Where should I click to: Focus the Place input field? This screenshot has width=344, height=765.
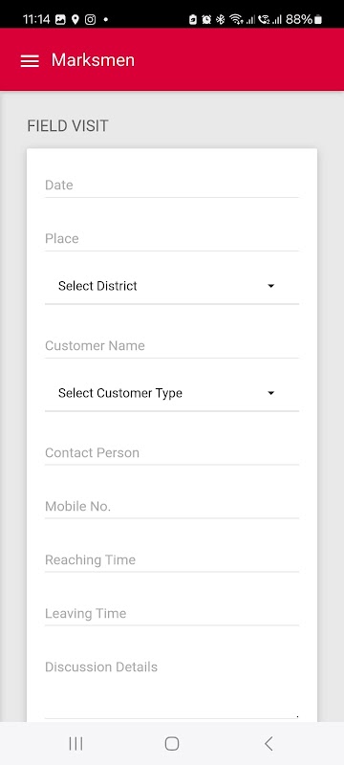click(x=171, y=239)
